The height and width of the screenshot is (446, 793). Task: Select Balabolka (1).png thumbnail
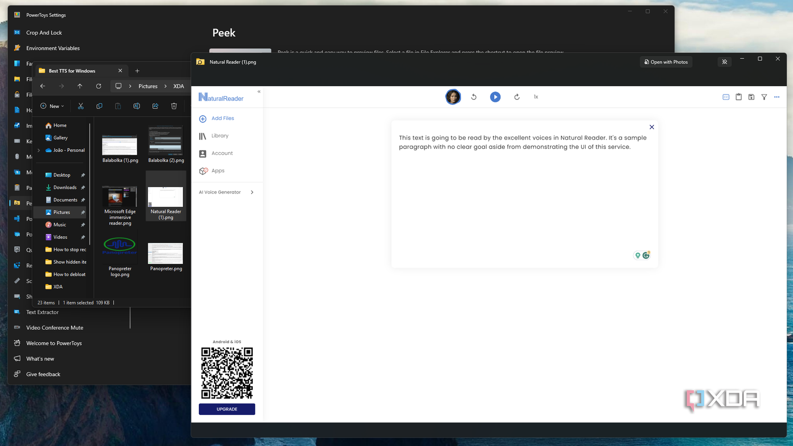(x=120, y=145)
